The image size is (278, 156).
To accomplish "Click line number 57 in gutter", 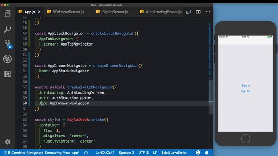I will 25,87.
